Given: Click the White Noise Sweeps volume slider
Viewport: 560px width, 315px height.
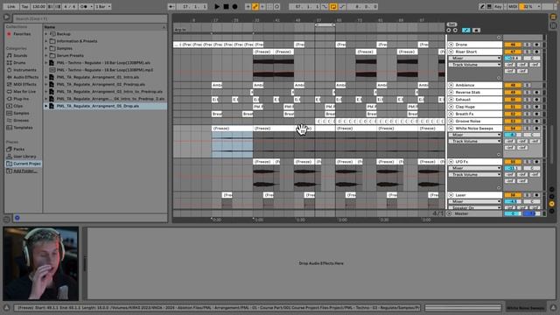Looking at the screenshot, I should pos(513,135).
